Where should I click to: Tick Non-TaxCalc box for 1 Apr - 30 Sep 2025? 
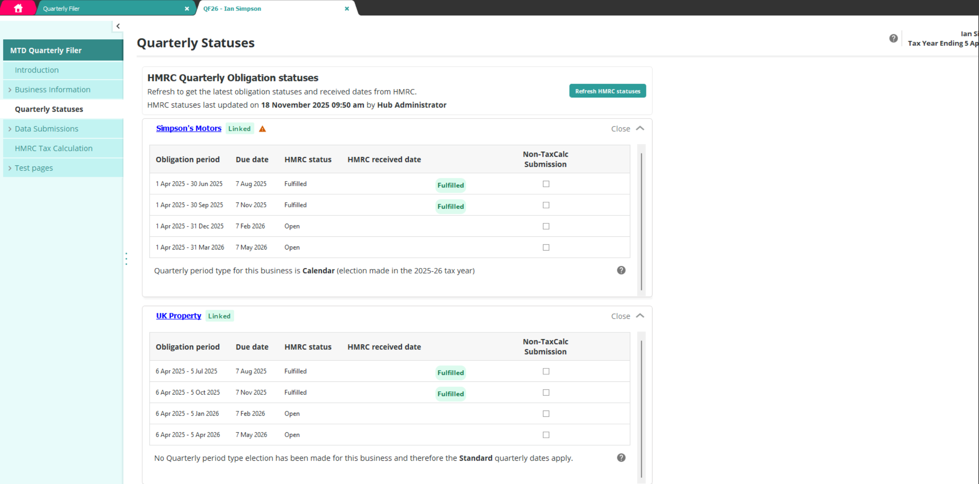coord(546,205)
